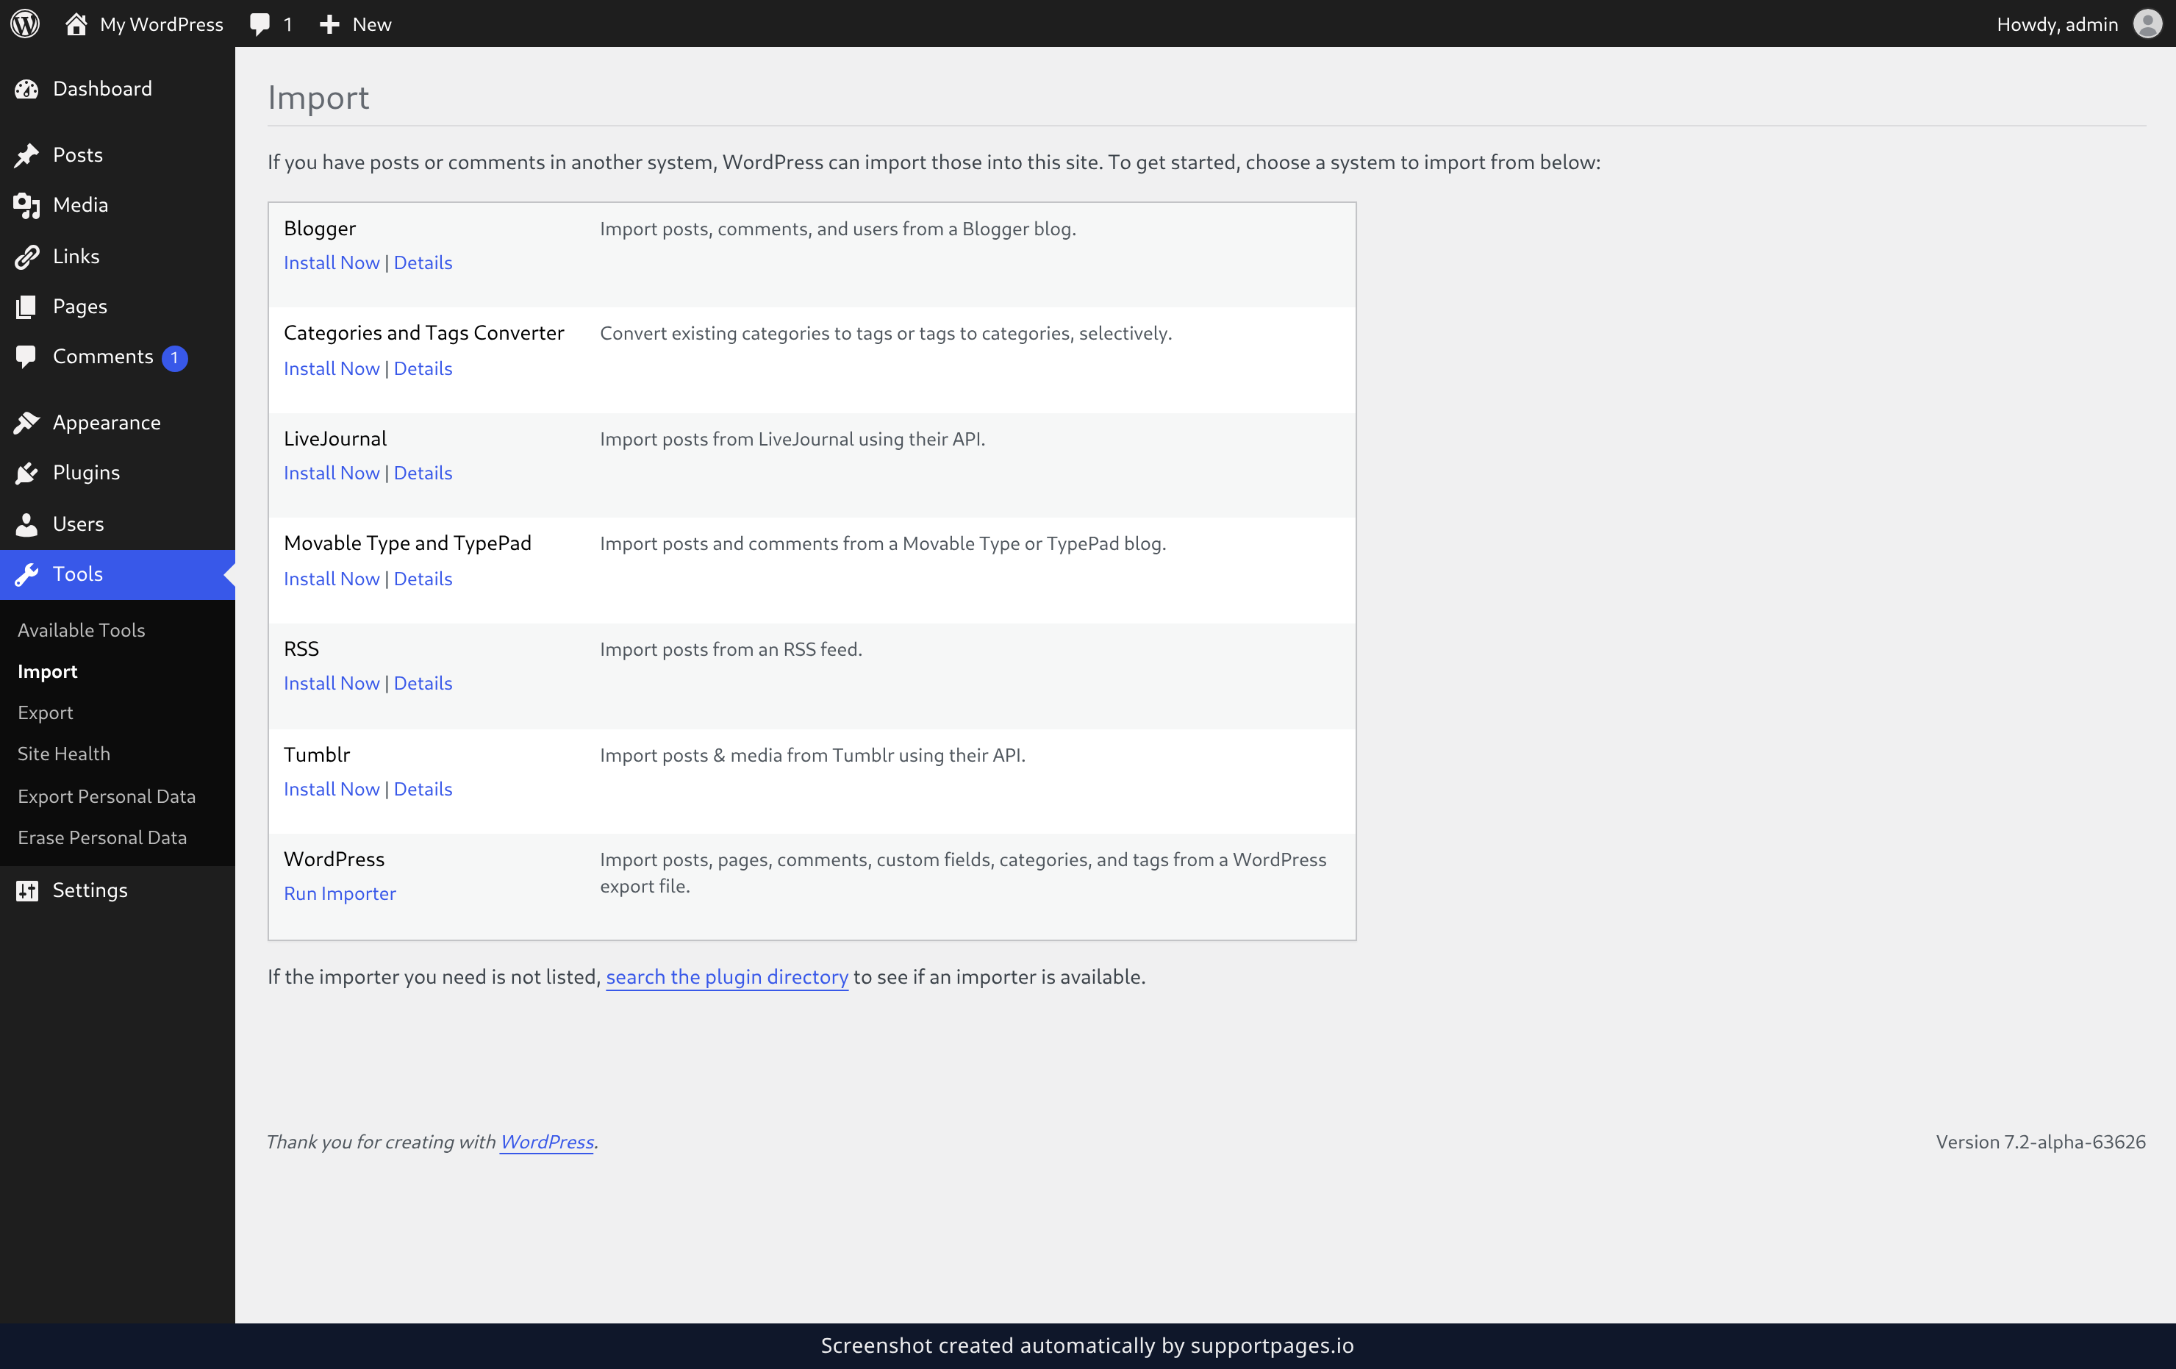This screenshot has width=2176, height=1369.
Task: Click the Appearance paintbrush icon
Action: point(27,423)
